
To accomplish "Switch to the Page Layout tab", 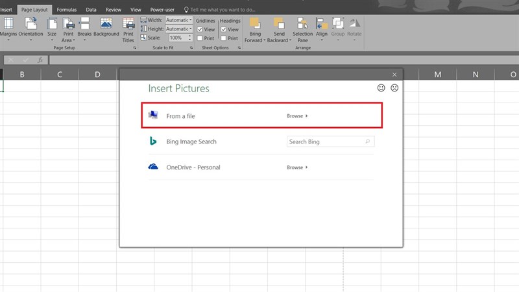I will [x=34, y=10].
